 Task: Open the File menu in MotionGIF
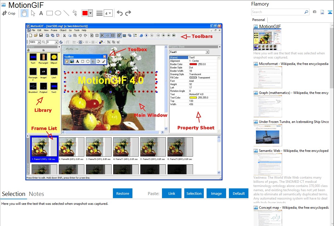33,30
